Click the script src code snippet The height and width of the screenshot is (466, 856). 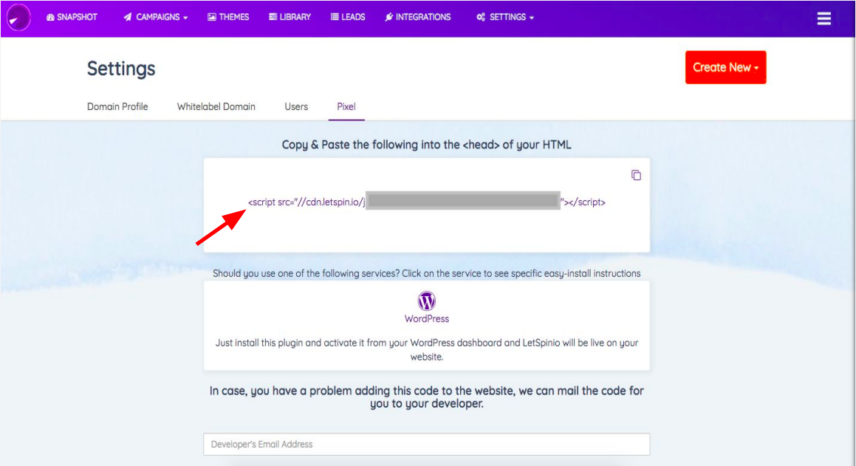tap(426, 202)
